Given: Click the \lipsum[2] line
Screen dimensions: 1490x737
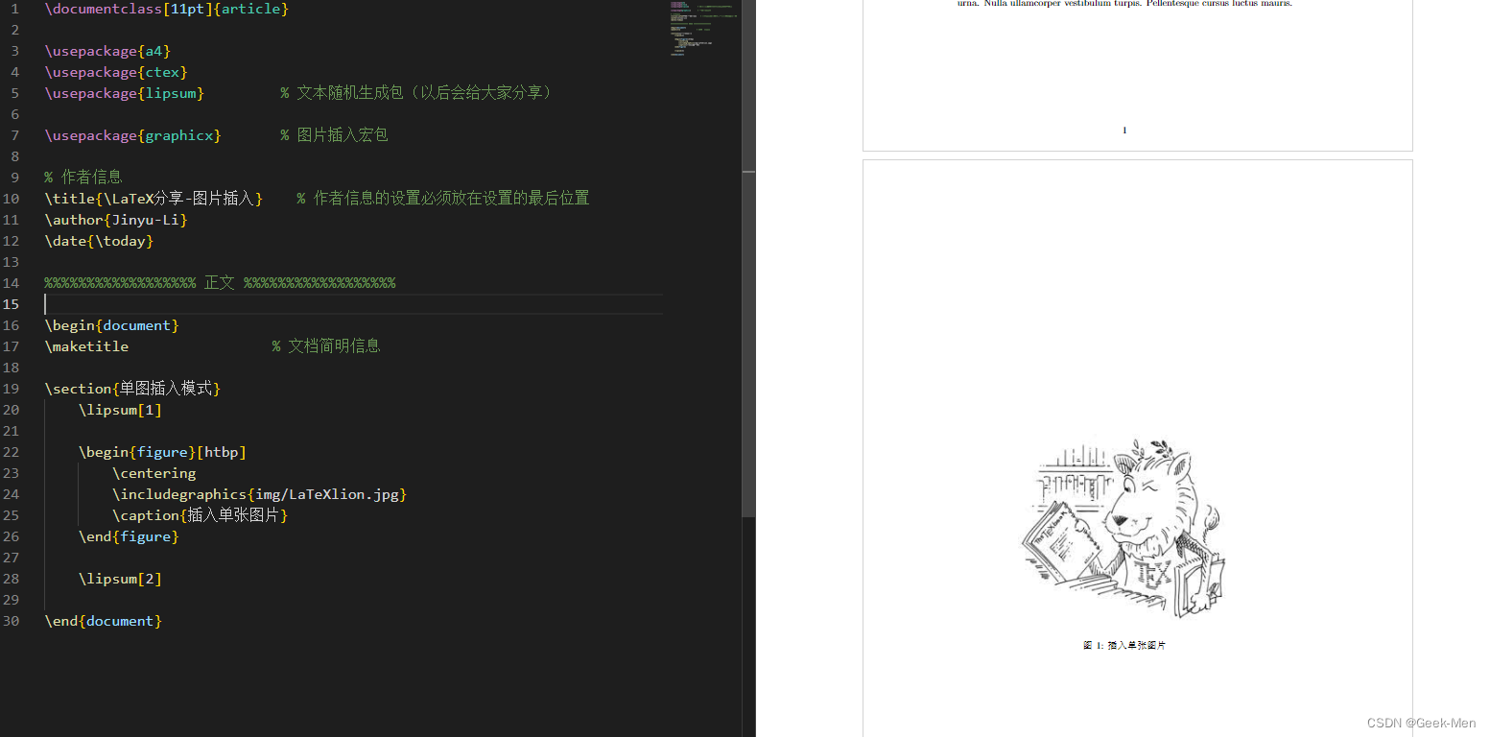Looking at the screenshot, I should (x=120, y=579).
